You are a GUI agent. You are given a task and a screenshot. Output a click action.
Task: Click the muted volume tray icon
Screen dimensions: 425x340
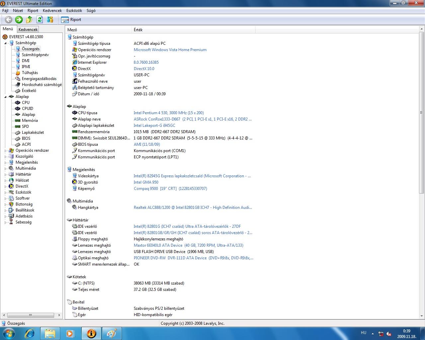388,334
